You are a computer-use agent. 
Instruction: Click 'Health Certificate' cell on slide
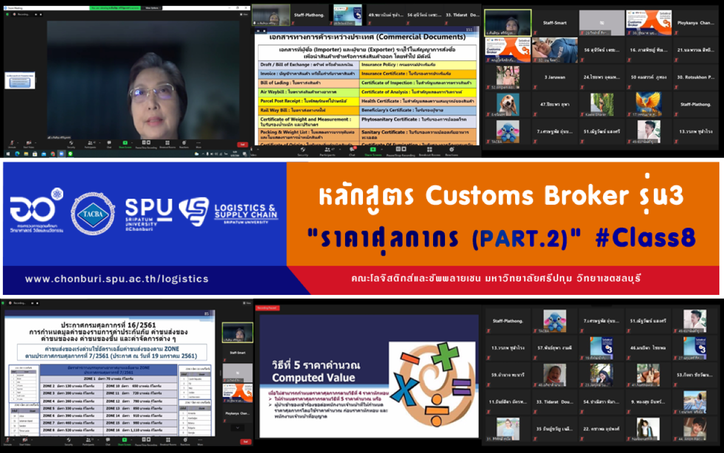point(418,101)
